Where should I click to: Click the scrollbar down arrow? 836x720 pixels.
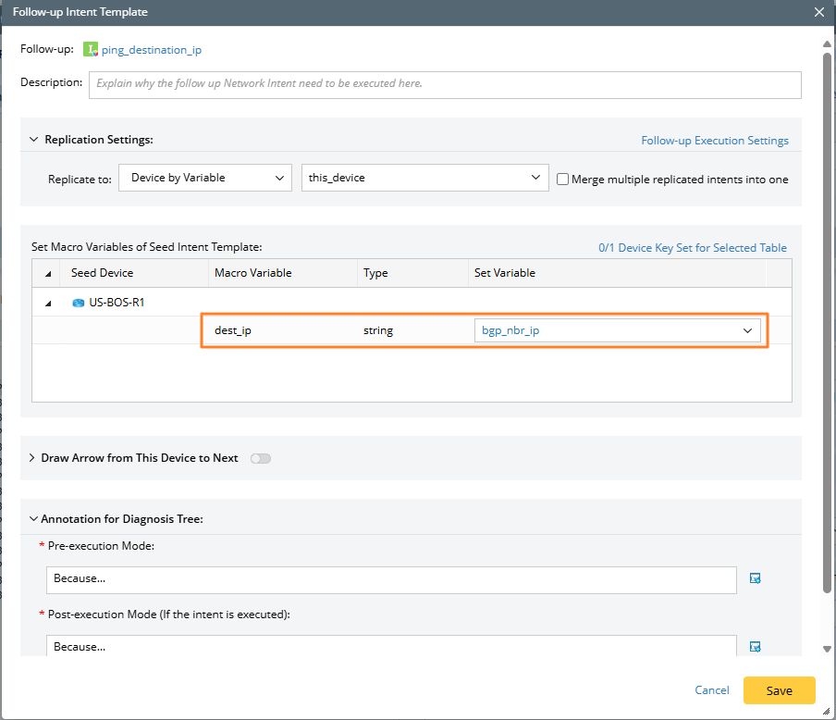pyautogui.click(x=828, y=650)
